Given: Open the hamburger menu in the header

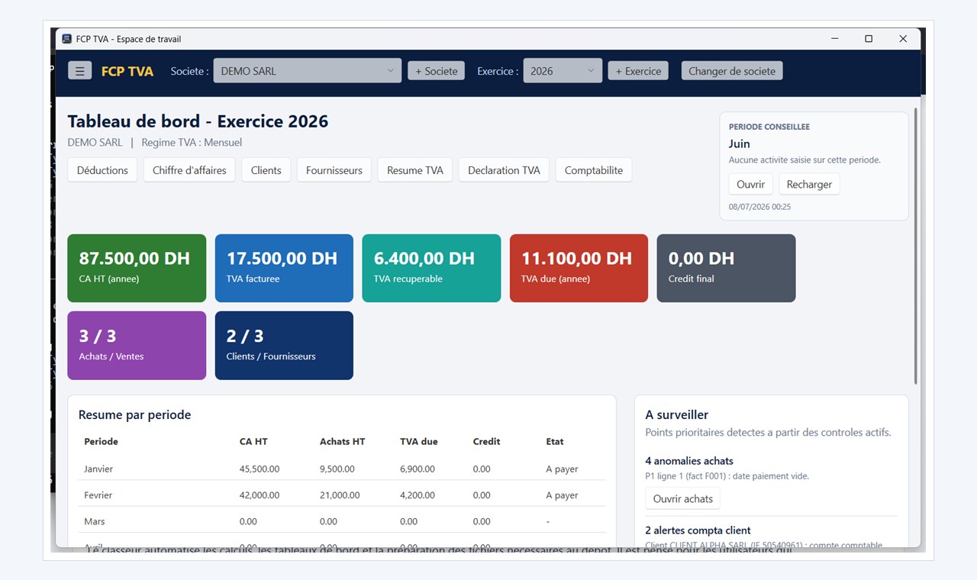Looking at the screenshot, I should (x=79, y=71).
